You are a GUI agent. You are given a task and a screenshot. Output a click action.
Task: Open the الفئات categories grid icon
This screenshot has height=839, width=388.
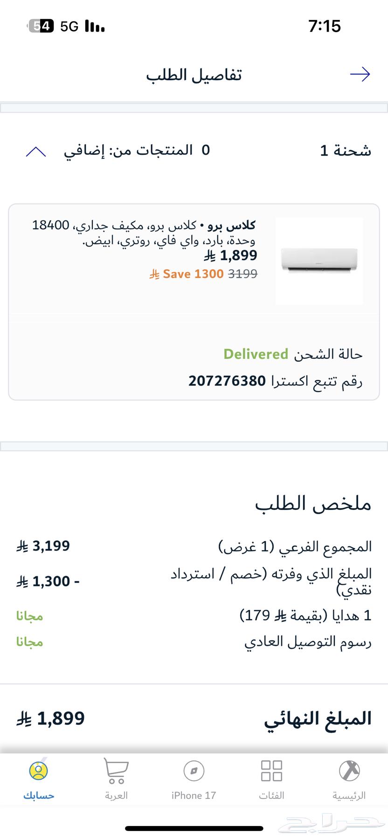pos(271,770)
